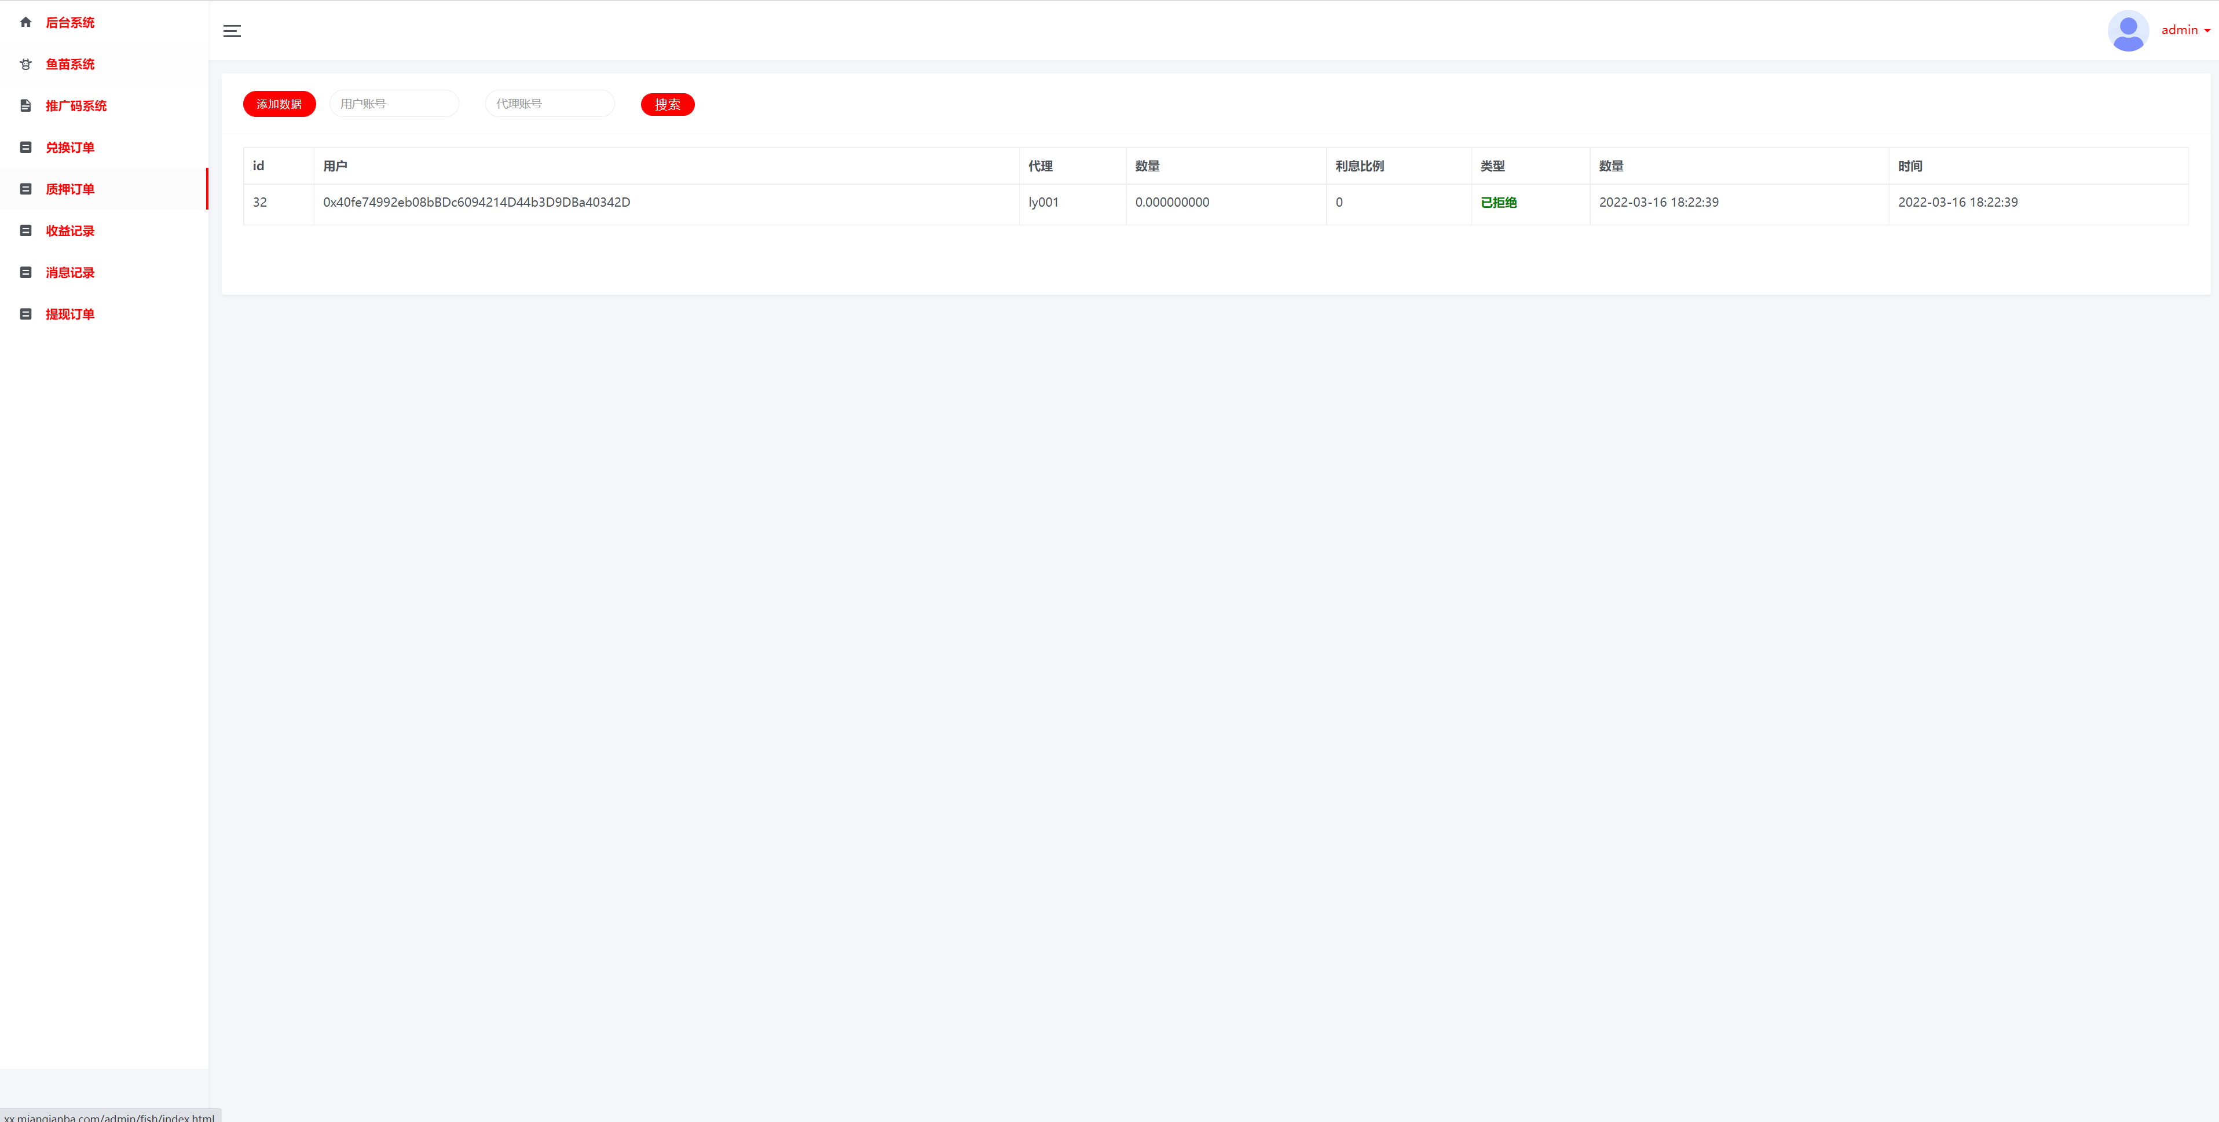Select the icon beside 质押订单
The height and width of the screenshot is (1122, 2219).
[x=25, y=189]
